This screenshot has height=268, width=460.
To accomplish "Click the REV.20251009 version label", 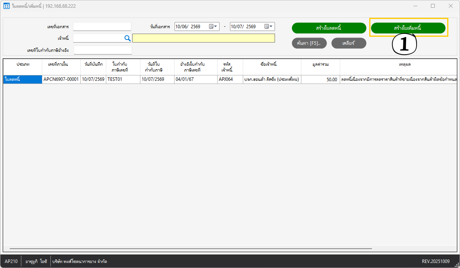I will click(x=436, y=261).
